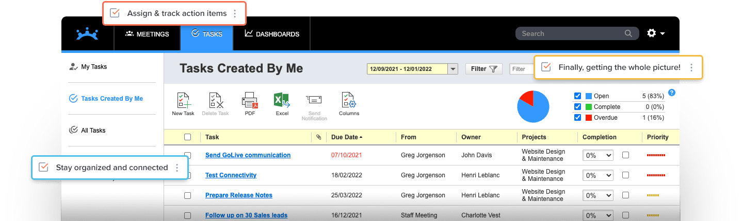The height and width of the screenshot is (221, 743).
Task: Click the search magnifier icon
Action: pos(628,33)
